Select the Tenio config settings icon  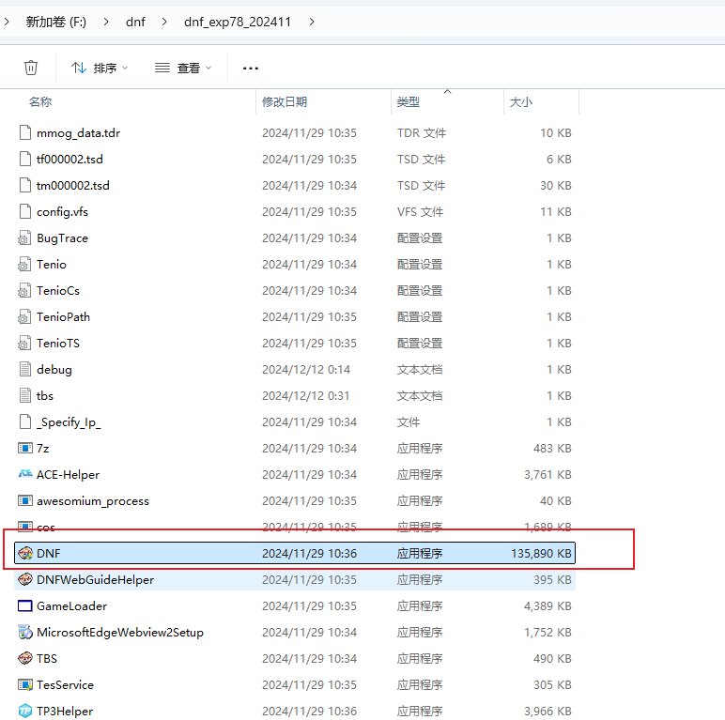[x=24, y=265]
